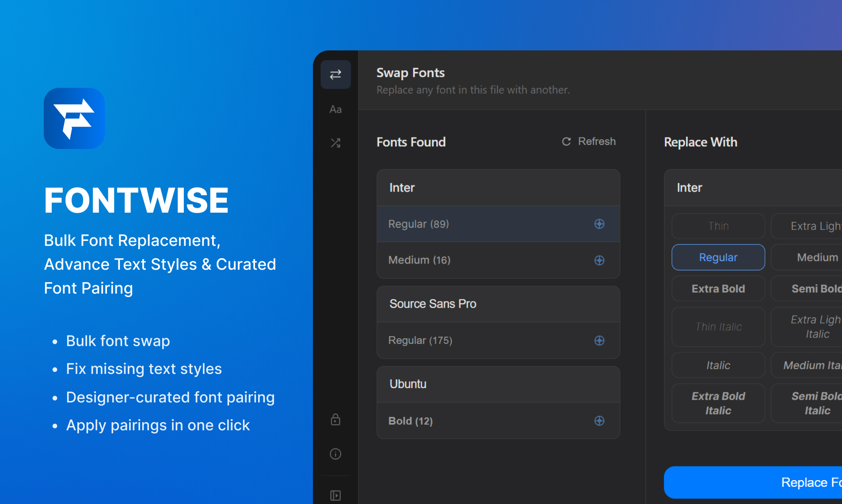Click the Ubuntu font family header
The height and width of the screenshot is (504, 842).
tap(498, 384)
